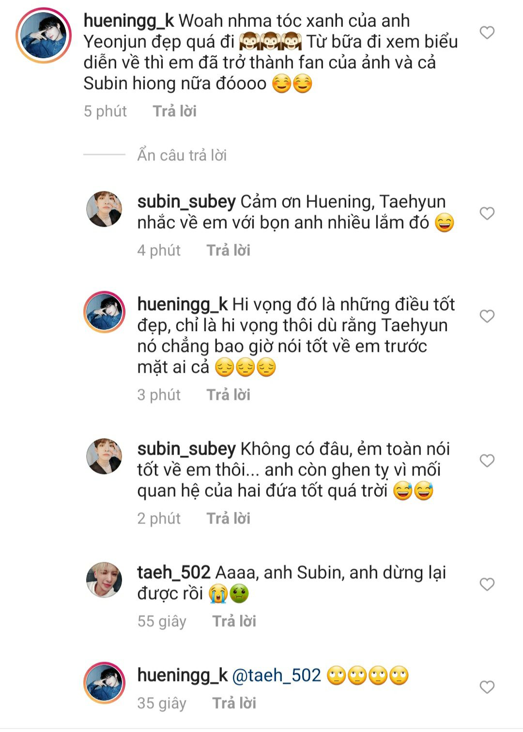
Task: Reply to hueningg_k's 3 phút comment
Action: 228,395
